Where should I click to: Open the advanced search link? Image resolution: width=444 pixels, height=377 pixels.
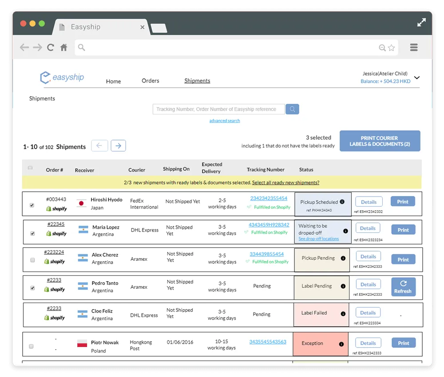click(x=225, y=121)
